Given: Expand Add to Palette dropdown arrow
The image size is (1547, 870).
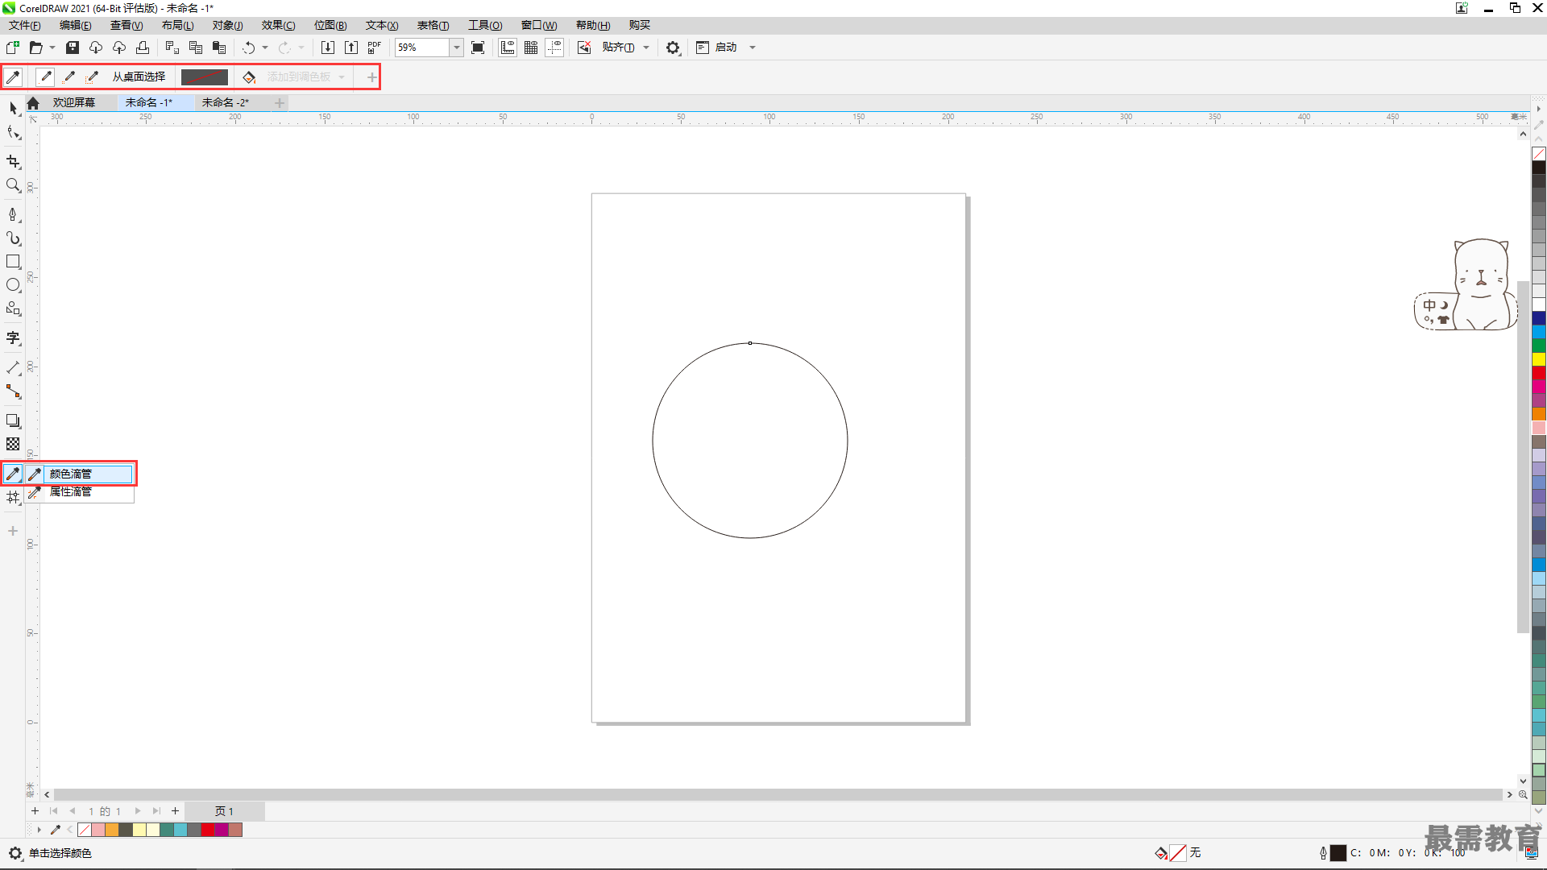Looking at the screenshot, I should click(x=342, y=77).
